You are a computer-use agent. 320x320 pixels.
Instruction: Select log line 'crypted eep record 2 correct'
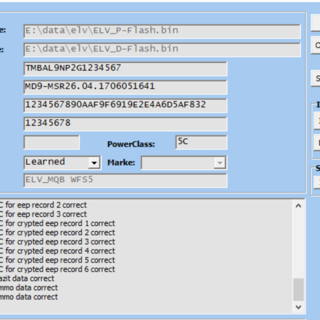click(x=66, y=233)
